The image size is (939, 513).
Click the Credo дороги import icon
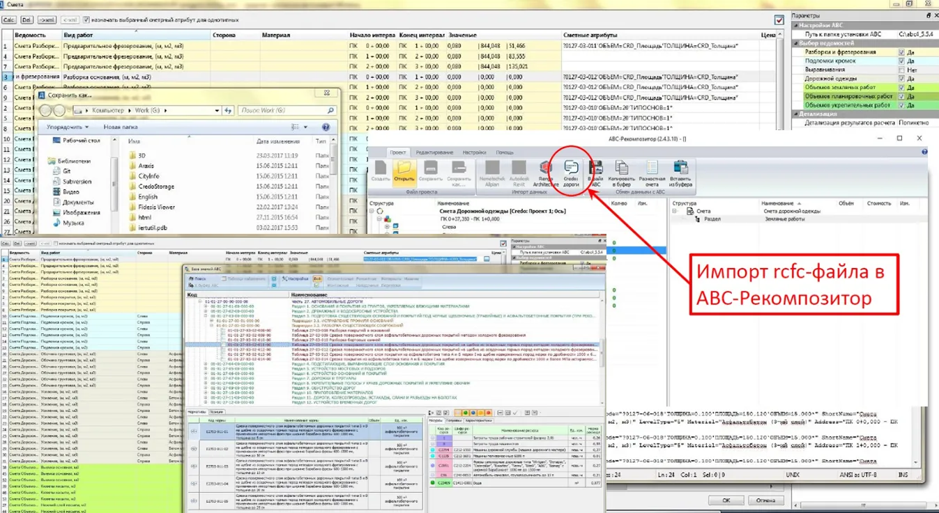(x=571, y=173)
